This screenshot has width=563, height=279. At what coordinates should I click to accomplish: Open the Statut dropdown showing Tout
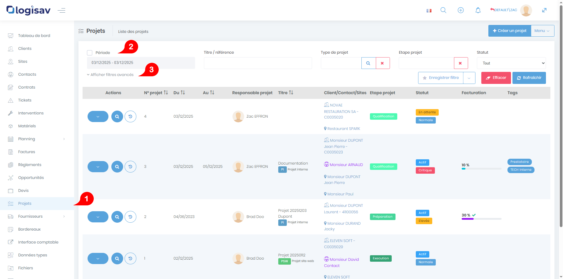pos(511,63)
